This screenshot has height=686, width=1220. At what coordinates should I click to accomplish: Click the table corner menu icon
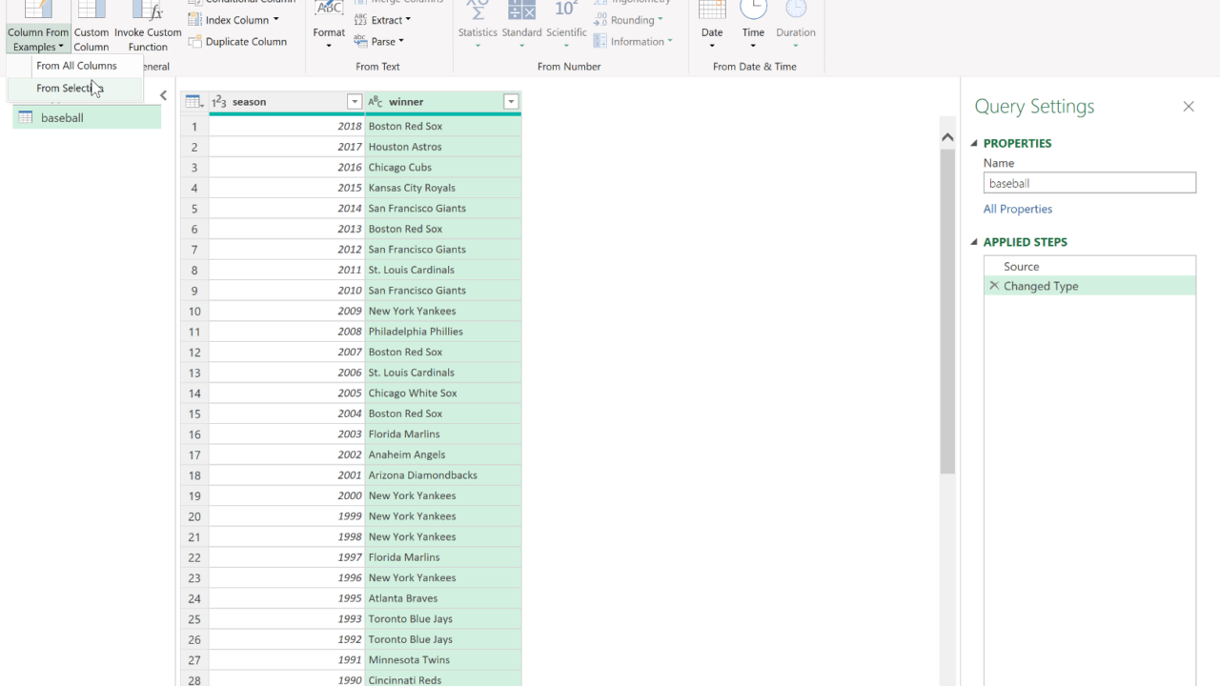(x=193, y=102)
